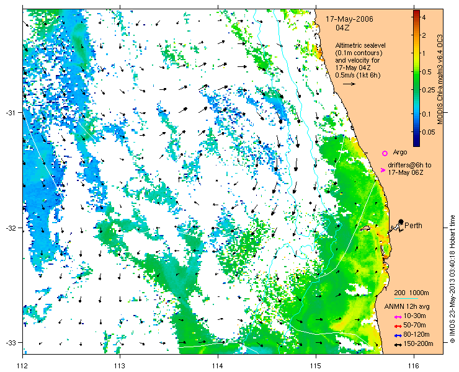The image size is (459, 372).
Task: Click the latitude axis label -31
Action: point(11,113)
